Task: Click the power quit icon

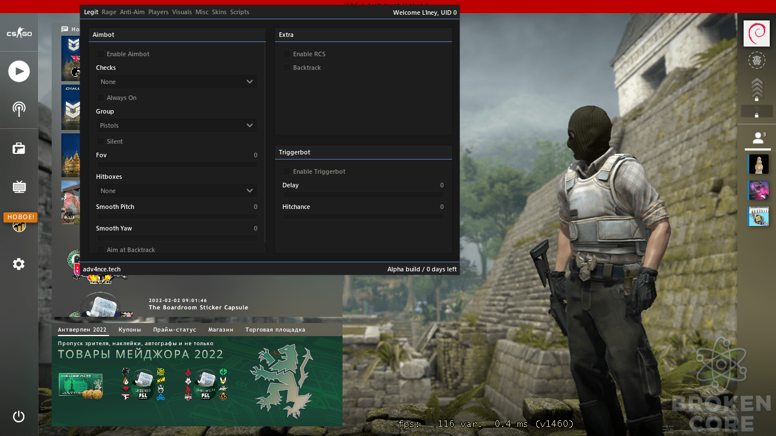Action: click(x=19, y=416)
